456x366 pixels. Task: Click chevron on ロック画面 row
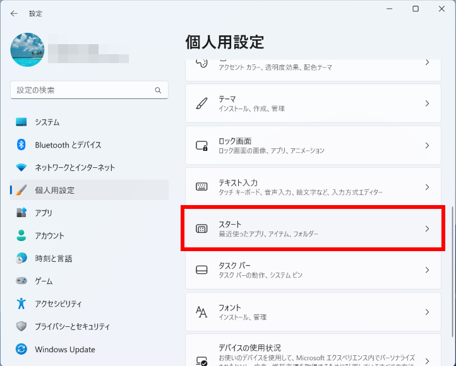427,145
